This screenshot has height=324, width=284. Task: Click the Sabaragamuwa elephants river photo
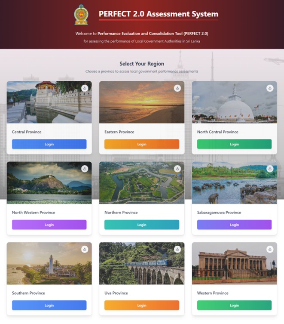(x=235, y=183)
